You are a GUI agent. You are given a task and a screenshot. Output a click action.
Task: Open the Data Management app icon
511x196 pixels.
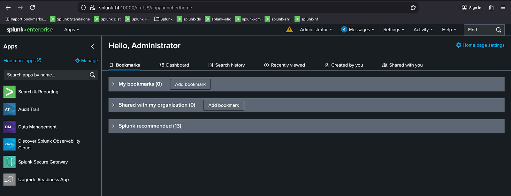click(9, 127)
